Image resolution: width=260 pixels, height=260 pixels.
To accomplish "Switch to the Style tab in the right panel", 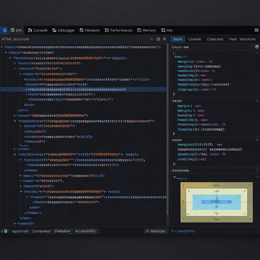I will (177, 39).
